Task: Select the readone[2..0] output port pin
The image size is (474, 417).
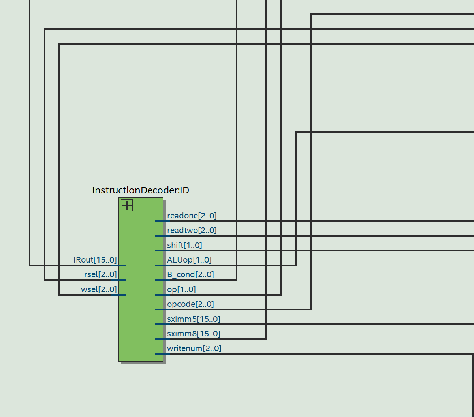Action: (x=161, y=221)
